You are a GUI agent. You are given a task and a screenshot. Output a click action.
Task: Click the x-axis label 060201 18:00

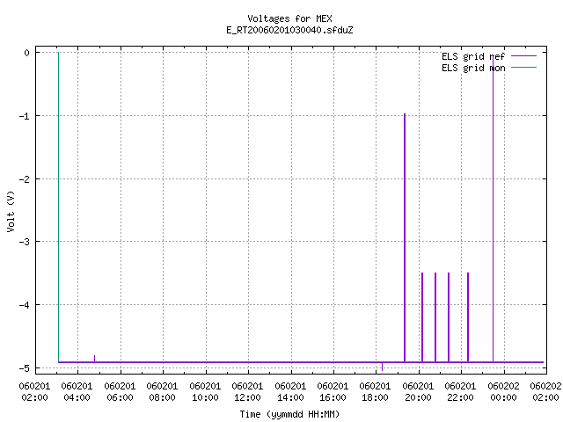(x=376, y=392)
